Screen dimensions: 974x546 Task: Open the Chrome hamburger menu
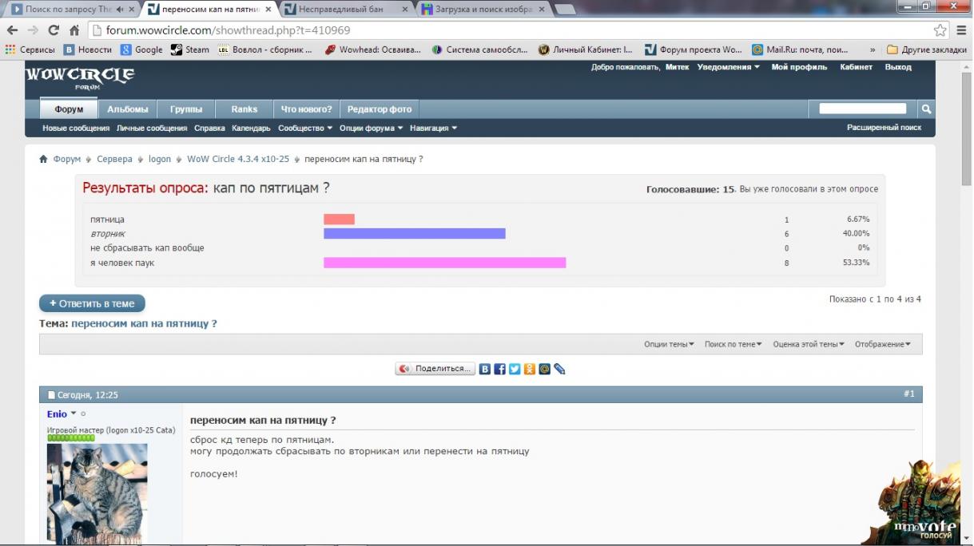961,30
